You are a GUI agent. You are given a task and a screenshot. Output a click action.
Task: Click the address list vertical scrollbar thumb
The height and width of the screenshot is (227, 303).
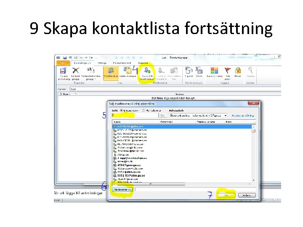(253, 130)
